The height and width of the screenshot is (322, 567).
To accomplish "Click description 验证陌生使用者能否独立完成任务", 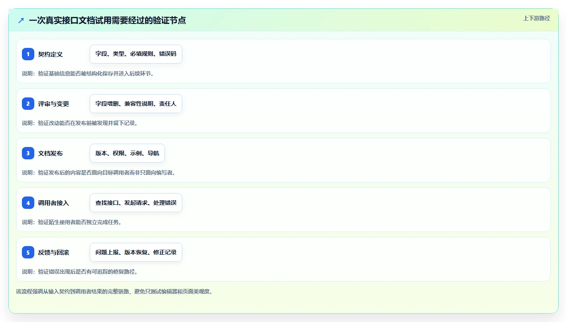I will coord(71,222).
